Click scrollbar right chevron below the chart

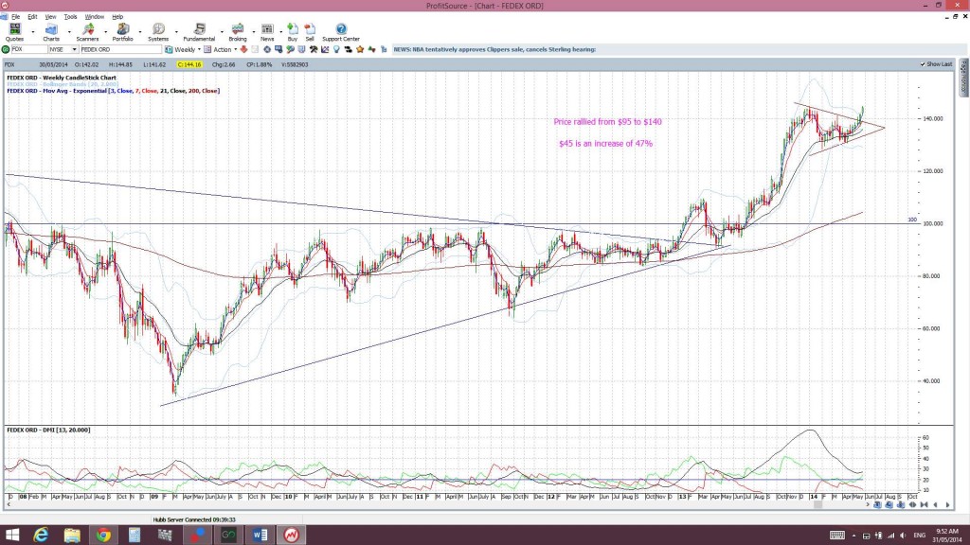point(868,505)
